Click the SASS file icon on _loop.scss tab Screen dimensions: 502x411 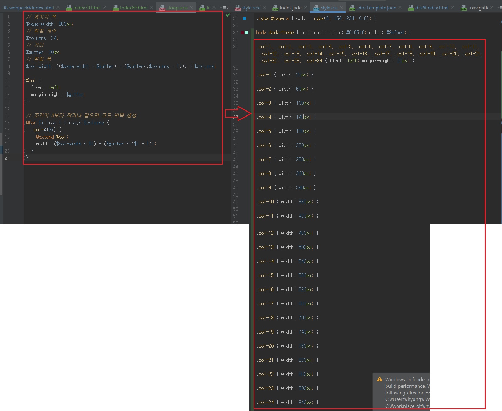point(162,8)
